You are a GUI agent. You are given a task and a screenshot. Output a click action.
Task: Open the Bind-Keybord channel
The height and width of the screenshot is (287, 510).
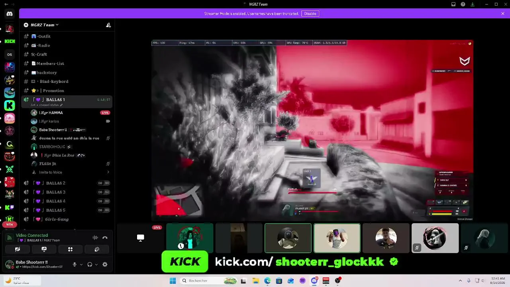click(67, 81)
